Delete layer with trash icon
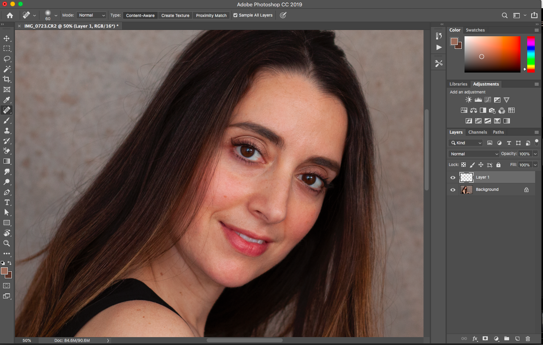Screen dimensions: 543x345 [528, 339]
